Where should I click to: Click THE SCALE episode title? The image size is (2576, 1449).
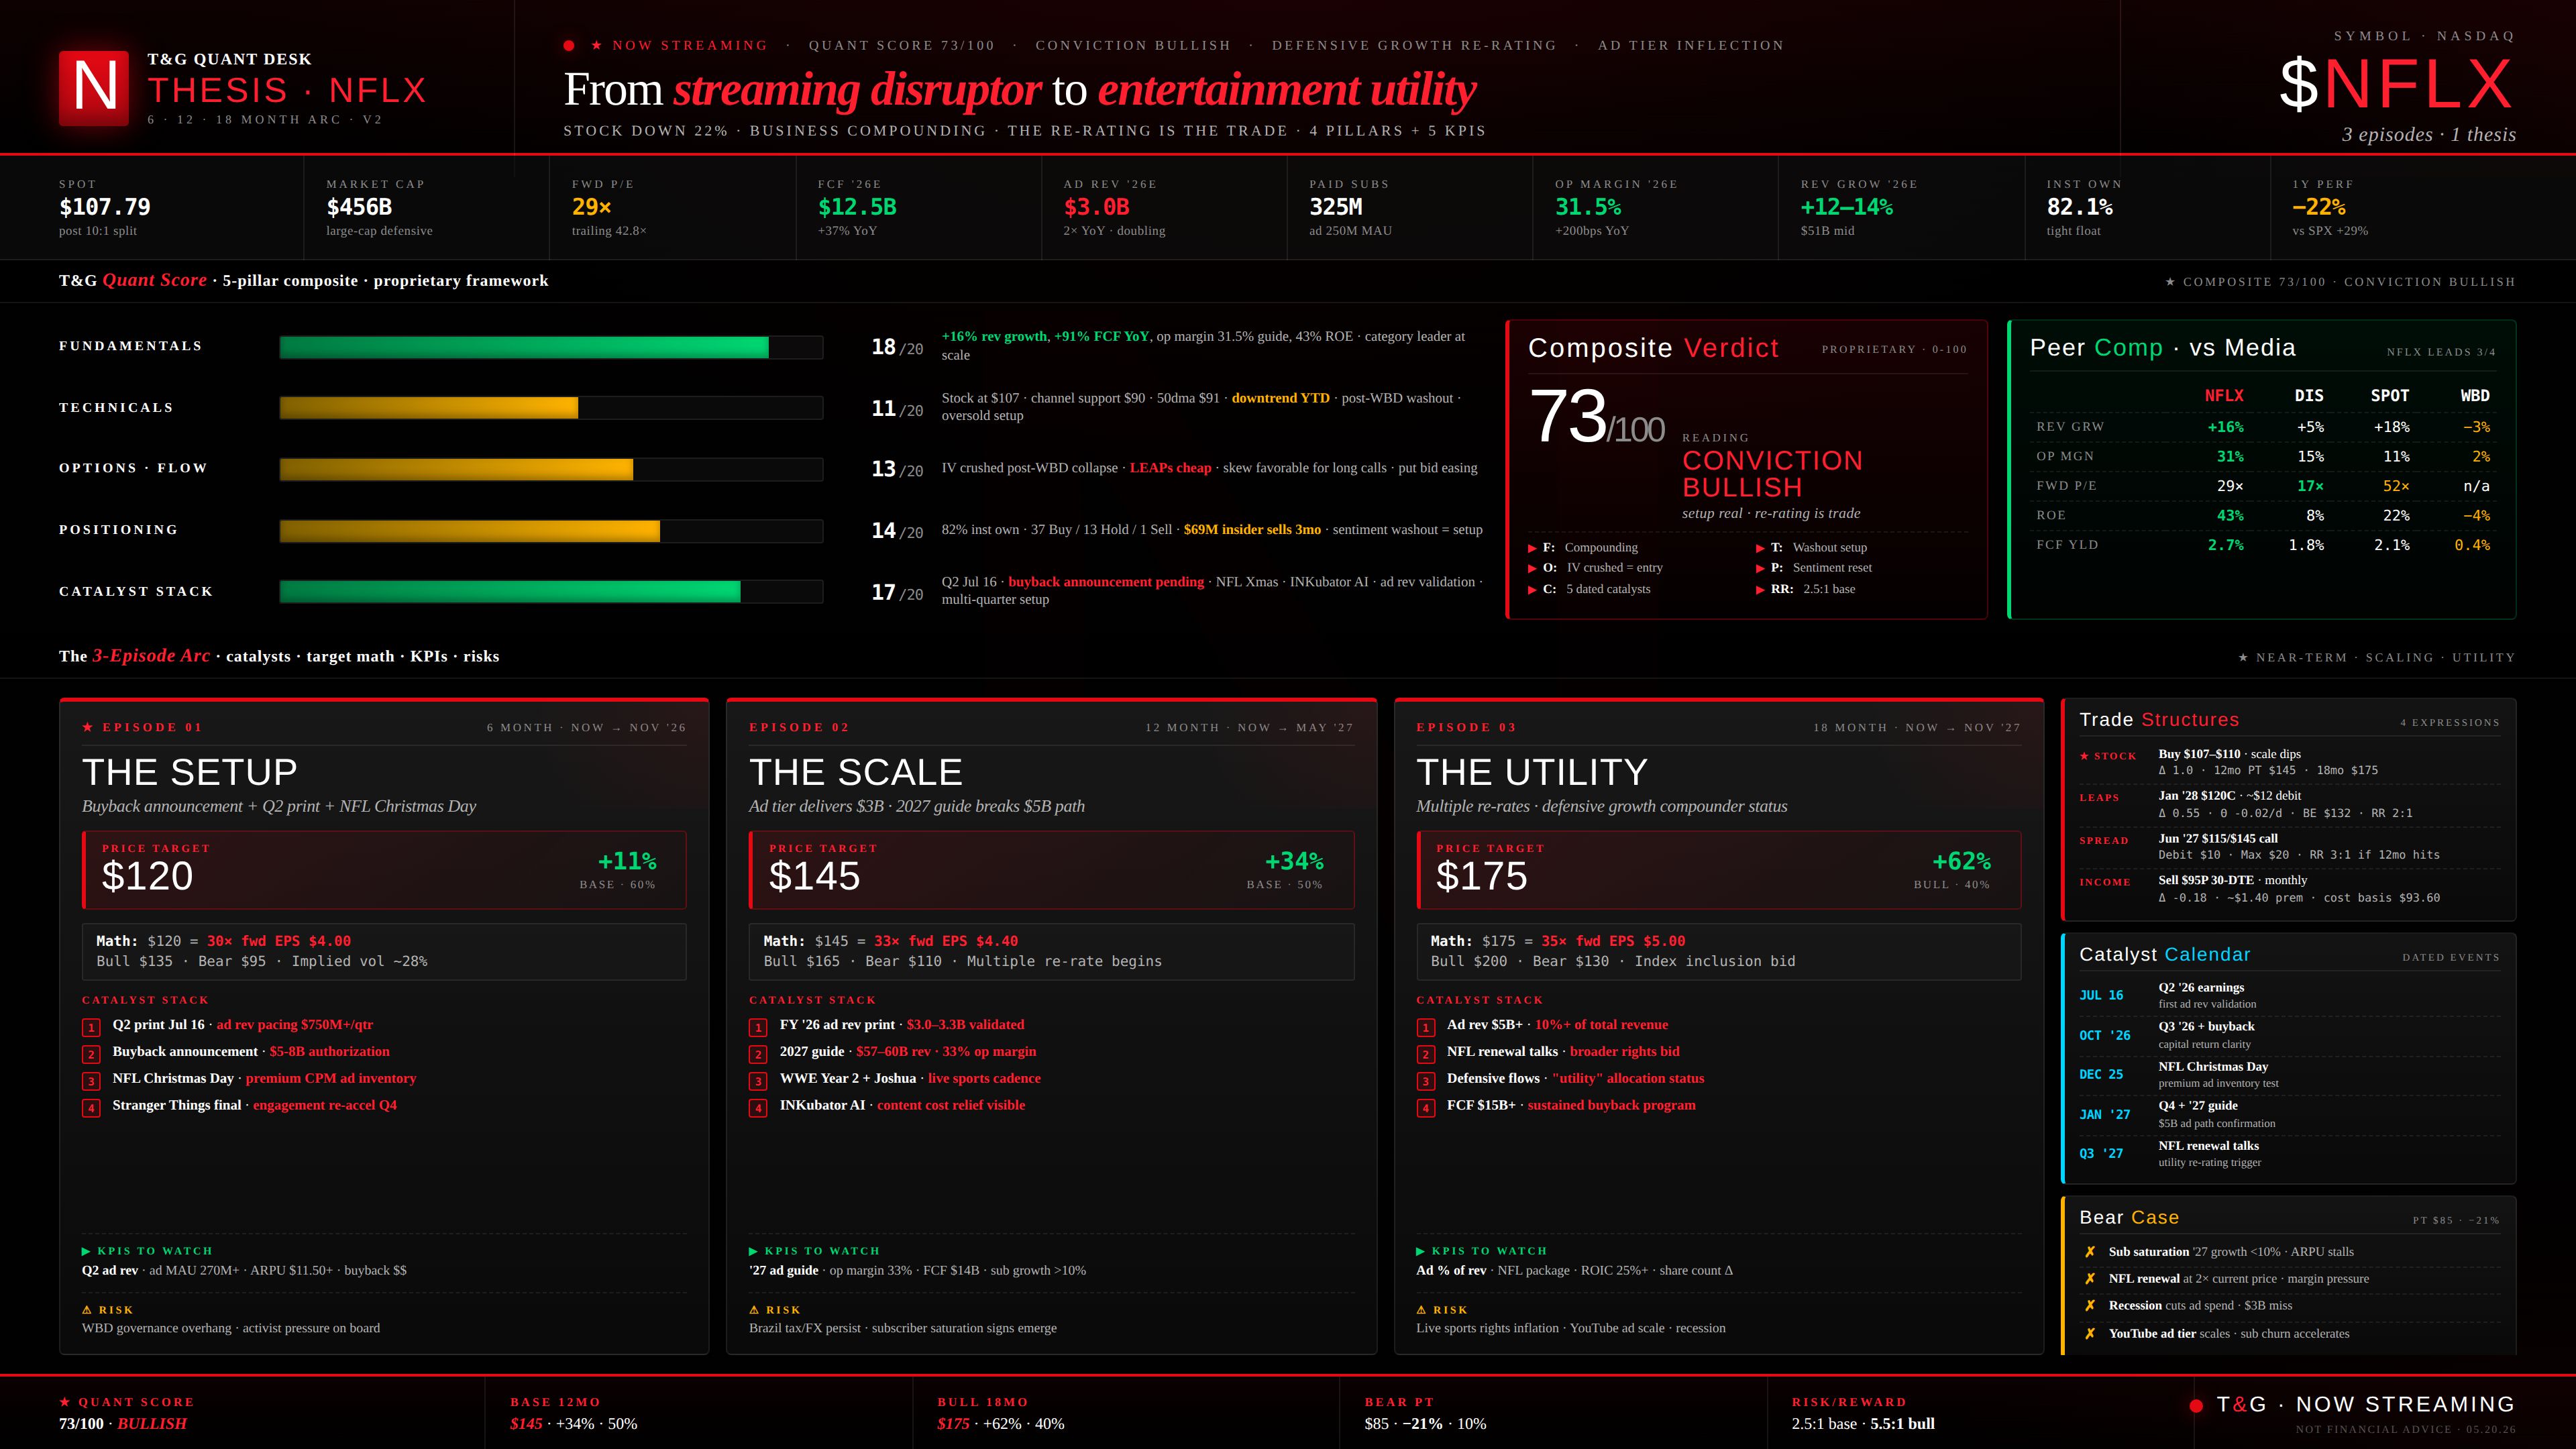[x=856, y=772]
